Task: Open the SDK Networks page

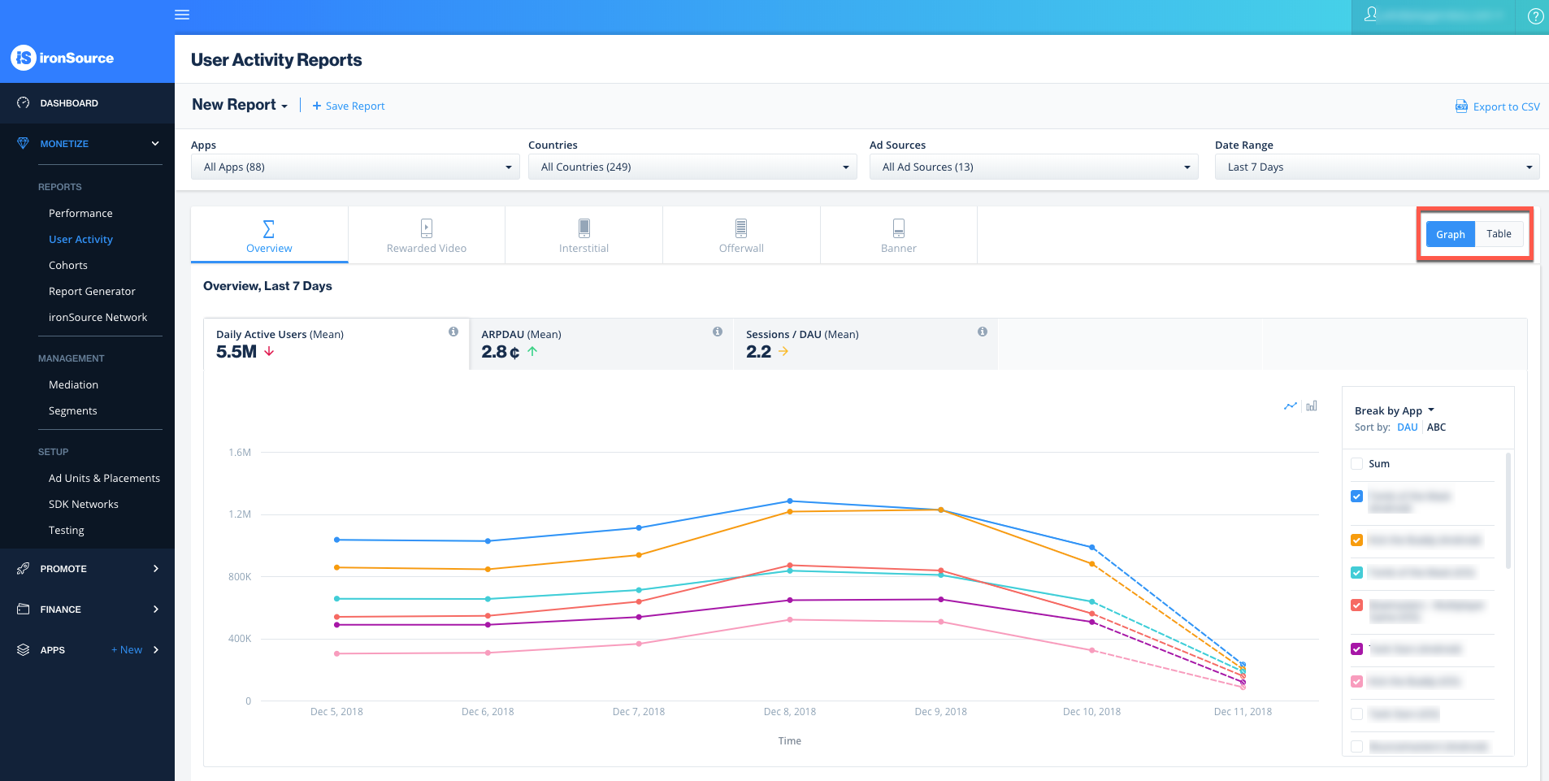Action: coord(84,505)
